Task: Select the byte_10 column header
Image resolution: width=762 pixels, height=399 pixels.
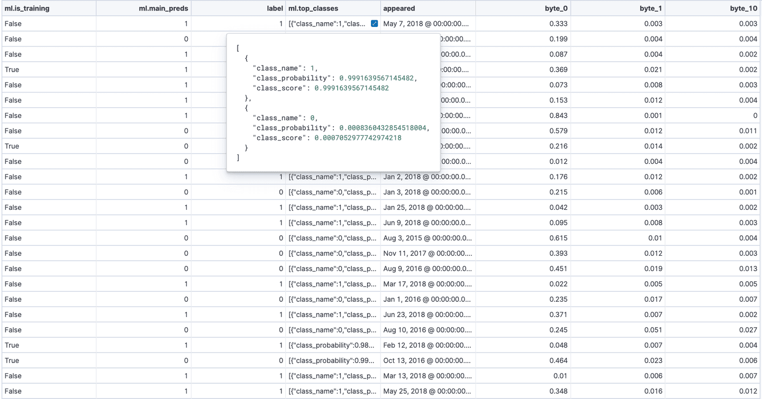Action: pos(742,8)
